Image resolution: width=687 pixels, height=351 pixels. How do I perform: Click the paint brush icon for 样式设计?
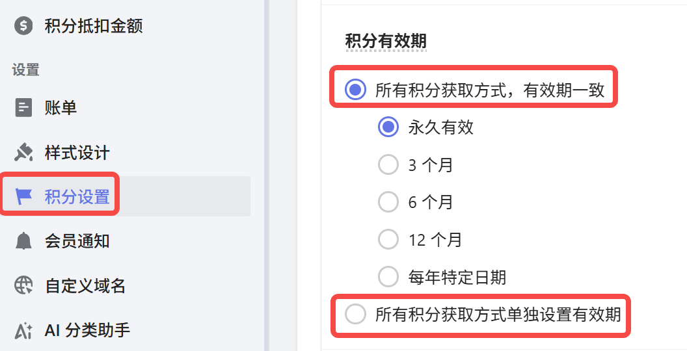click(23, 153)
